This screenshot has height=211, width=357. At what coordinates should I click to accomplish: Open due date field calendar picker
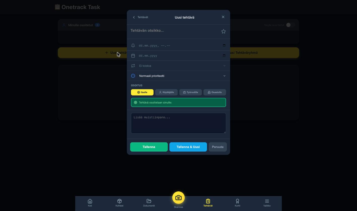point(224,56)
